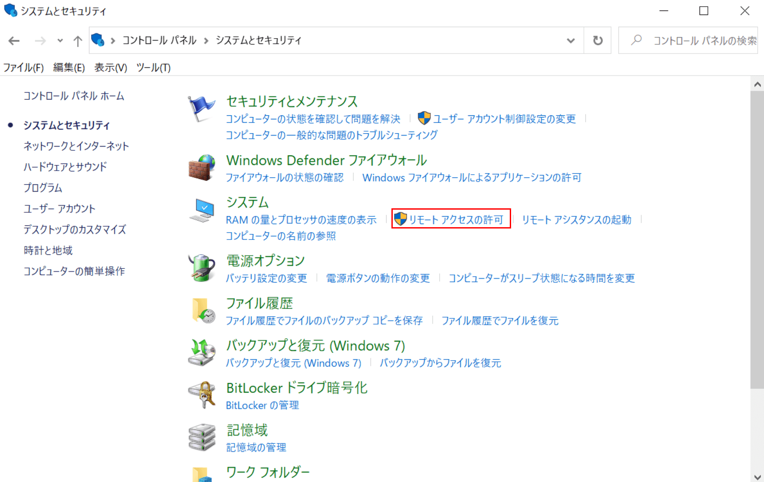Screen dimensions: 764x482
Task: Click the vertical scrollbar thumb
Action: [757, 239]
